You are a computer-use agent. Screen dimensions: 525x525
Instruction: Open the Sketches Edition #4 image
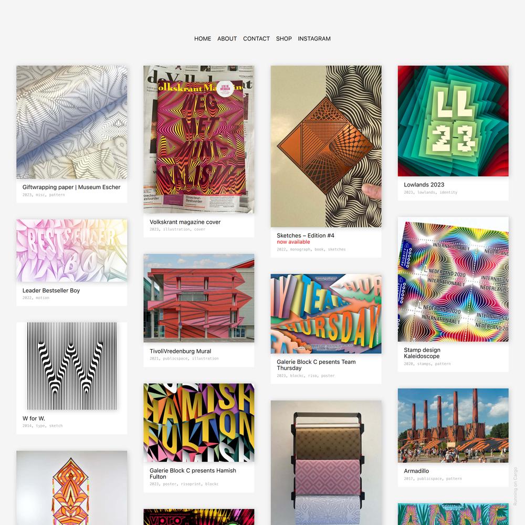(x=326, y=146)
